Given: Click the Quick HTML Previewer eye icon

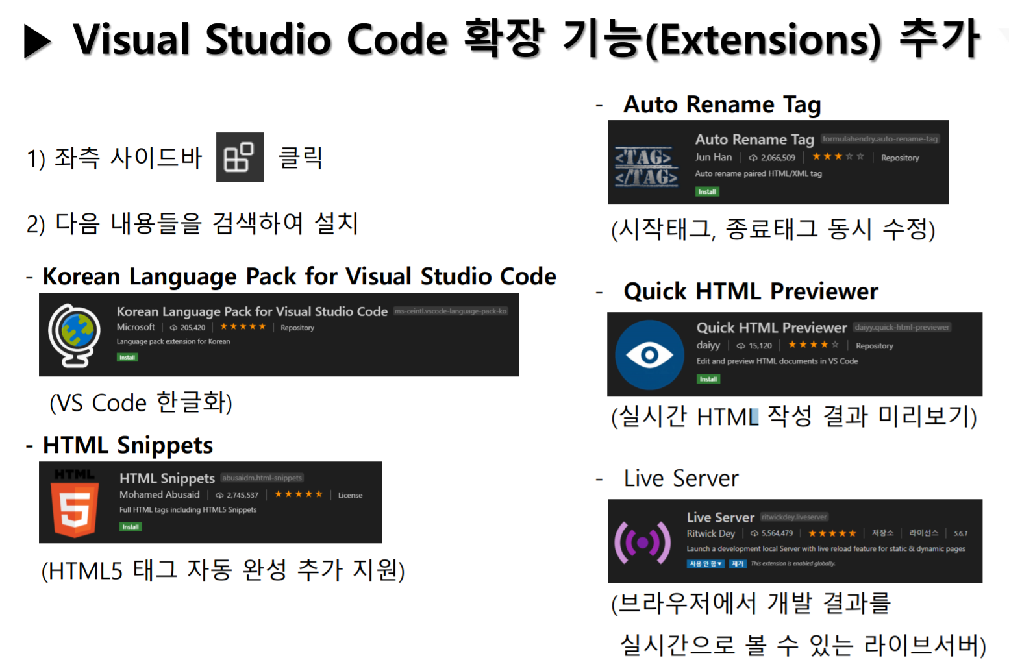Looking at the screenshot, I should (649, 355).
